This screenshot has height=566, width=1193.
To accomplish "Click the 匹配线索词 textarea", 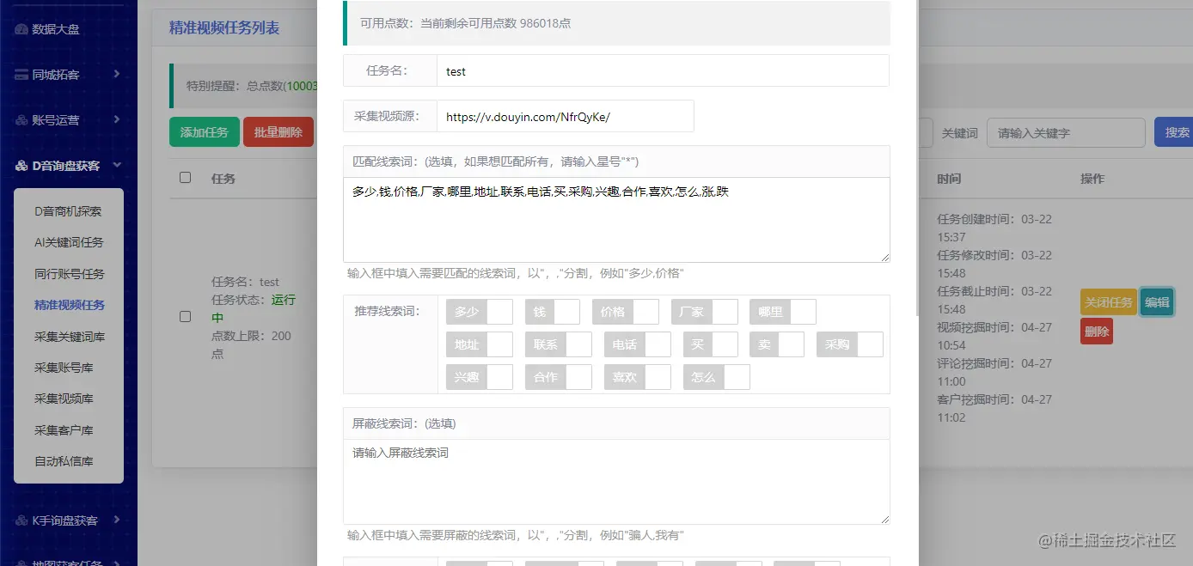I will (x=616, y=220).
